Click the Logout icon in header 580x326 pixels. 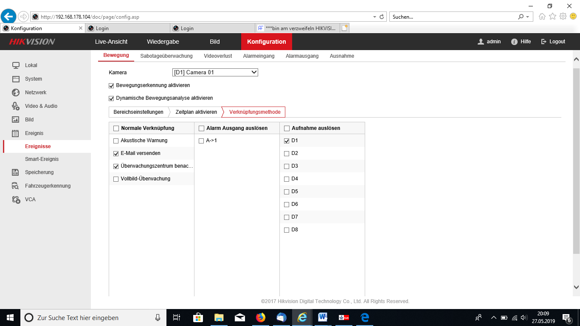543,42
